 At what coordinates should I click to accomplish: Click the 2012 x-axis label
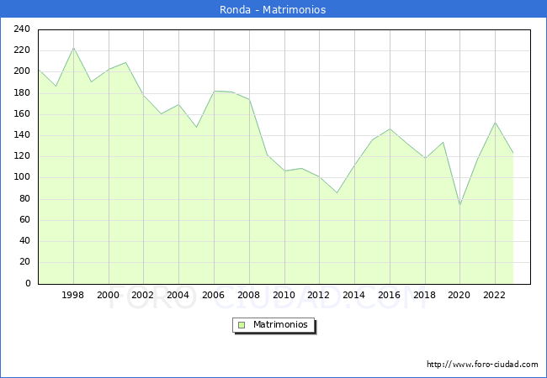(x=318, y=295)
